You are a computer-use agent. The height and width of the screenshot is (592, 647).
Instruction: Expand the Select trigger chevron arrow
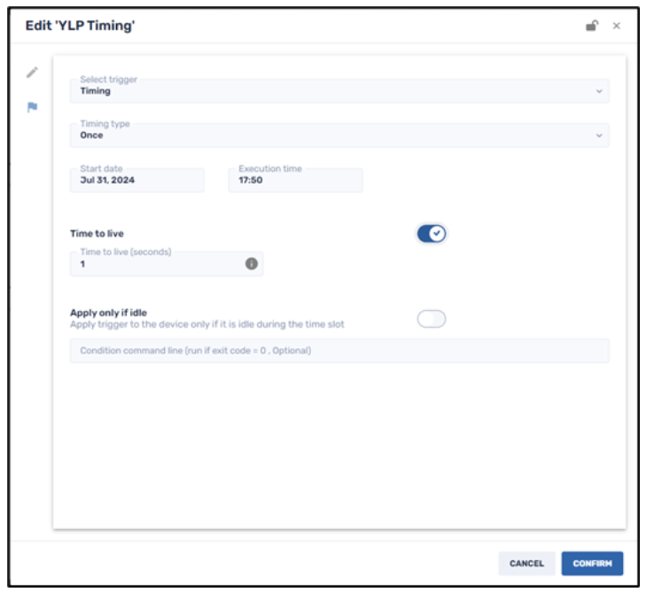pos(599,91)
